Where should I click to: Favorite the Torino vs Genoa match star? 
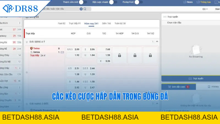coord(27,72)
